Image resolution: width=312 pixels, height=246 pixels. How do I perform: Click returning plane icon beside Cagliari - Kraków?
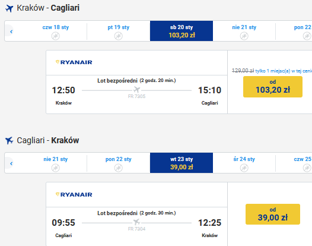pyautogui.click(x=9, y=140)
